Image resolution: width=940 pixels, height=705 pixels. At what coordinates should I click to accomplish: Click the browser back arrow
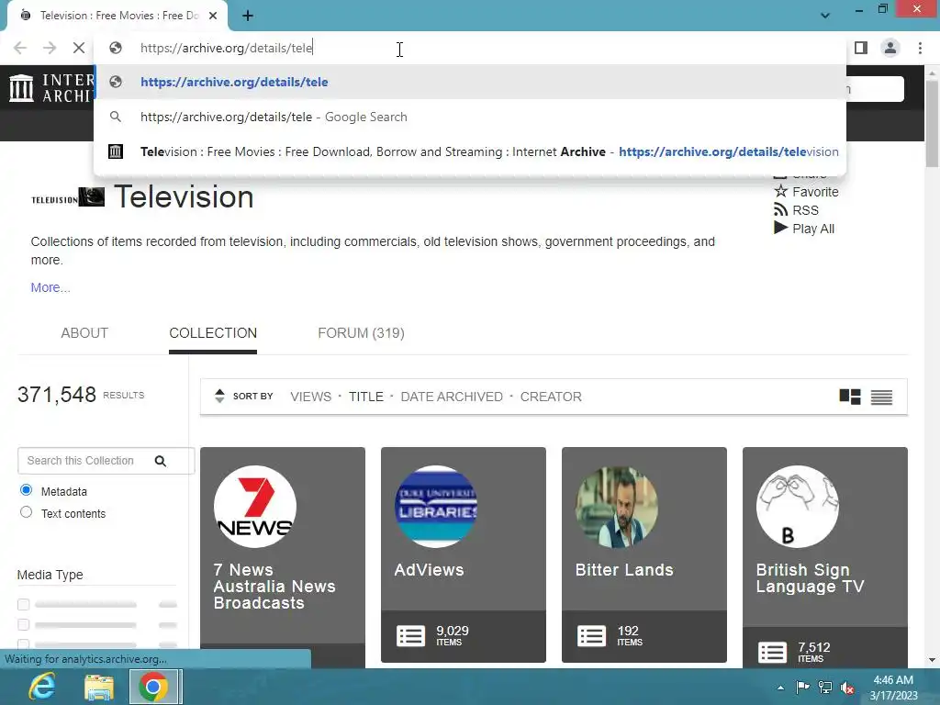pyautogui.click(x=20, y=48)
